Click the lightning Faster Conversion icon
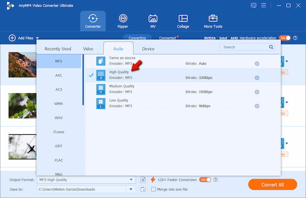 click(x=153, y=180)
